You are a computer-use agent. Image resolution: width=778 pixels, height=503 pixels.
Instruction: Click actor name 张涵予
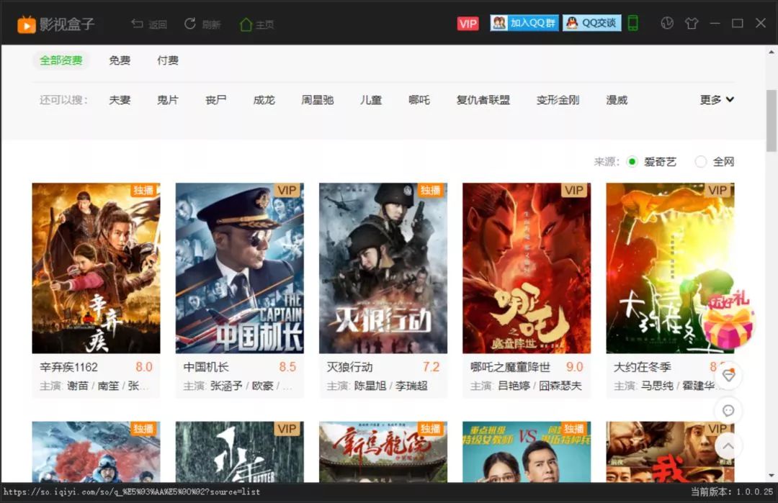pos(227,386)
